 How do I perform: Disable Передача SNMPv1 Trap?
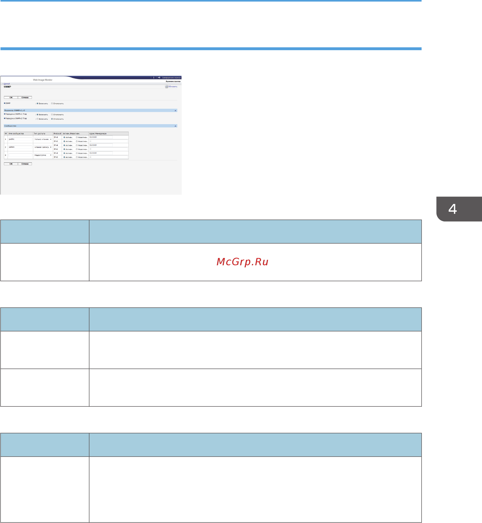point(52,114)
